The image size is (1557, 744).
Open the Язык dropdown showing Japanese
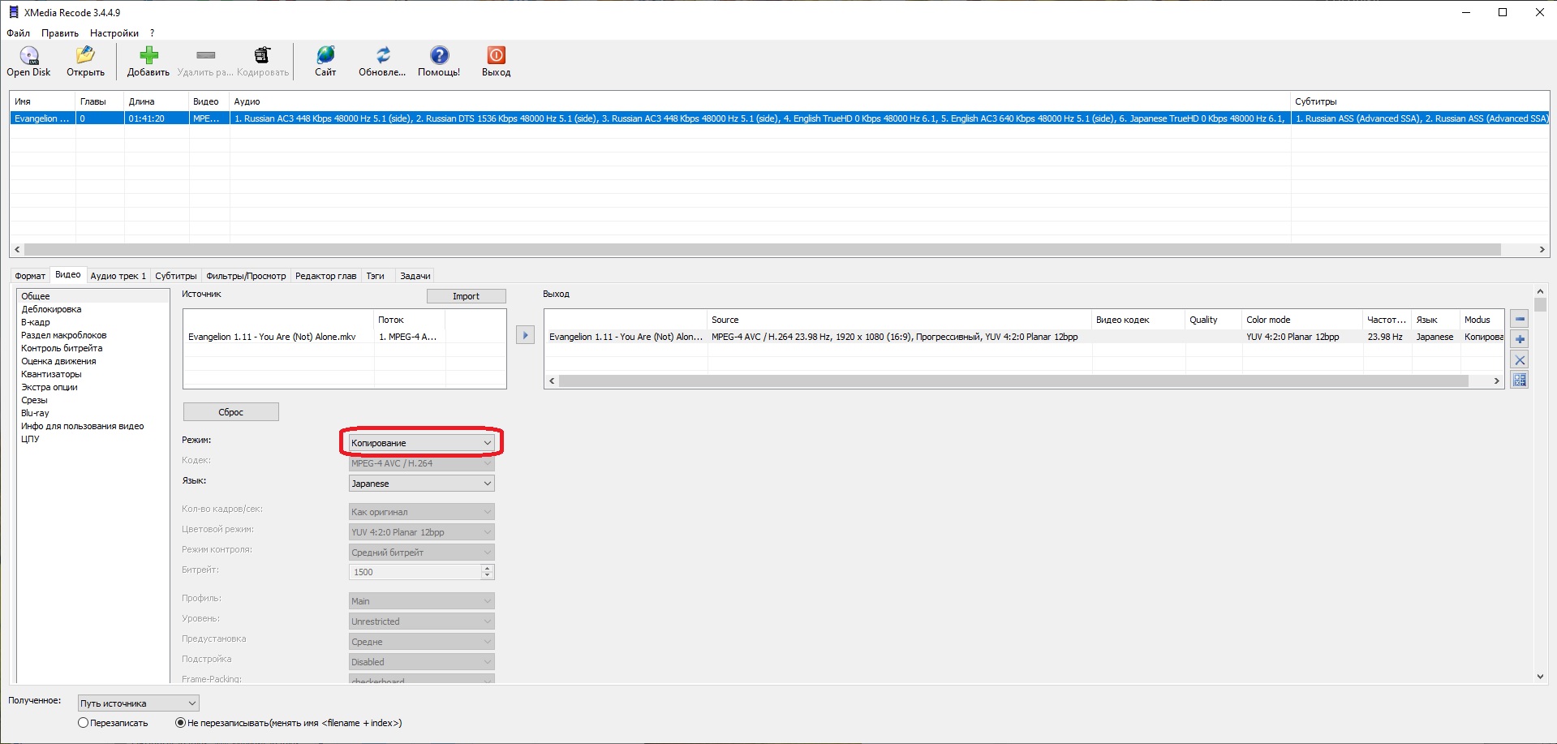421,484
